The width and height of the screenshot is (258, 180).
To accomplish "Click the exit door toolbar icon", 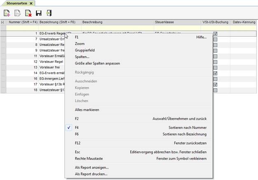I will coord(49,13).
